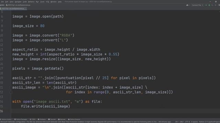This screenshot has height=123, width=220.
Task: Click the Stop icon in toolbar
Action: pyautogui.click(x=216, y=5)
